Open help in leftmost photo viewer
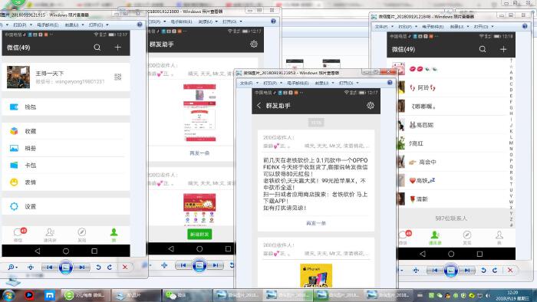The height and width of the screenshot is (302, 537). click(x=140, y=25)
